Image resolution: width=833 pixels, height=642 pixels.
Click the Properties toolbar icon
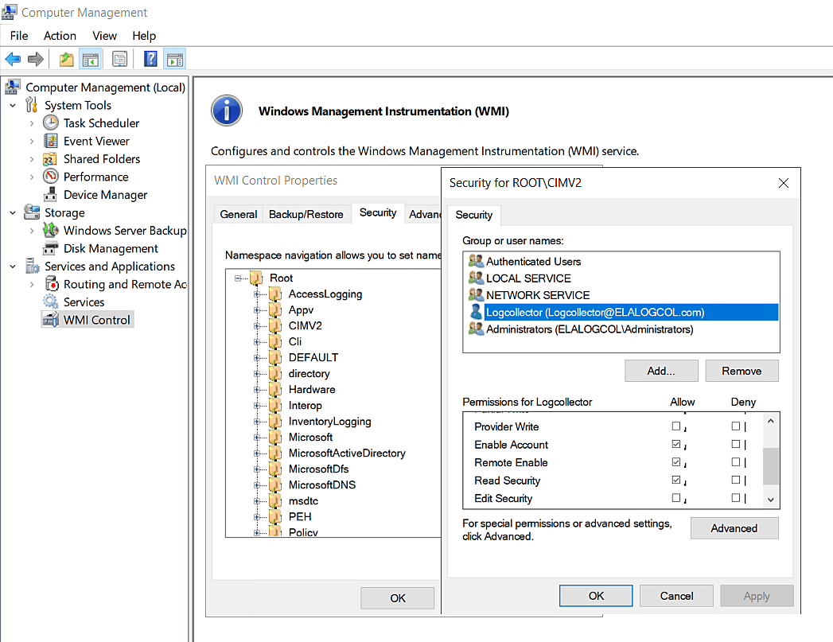(x=119, y=59)
